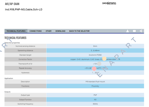Click Back to the Selector
Viewport: 149px width, 107px height.
79,31
